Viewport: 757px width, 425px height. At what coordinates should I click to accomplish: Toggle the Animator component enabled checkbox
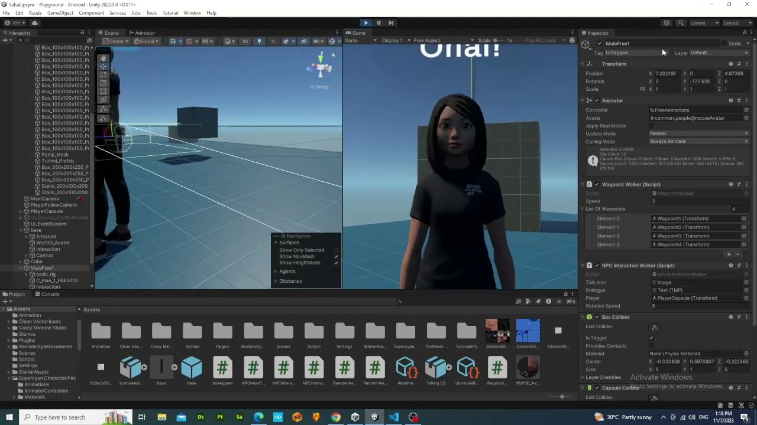pos(597,101)
